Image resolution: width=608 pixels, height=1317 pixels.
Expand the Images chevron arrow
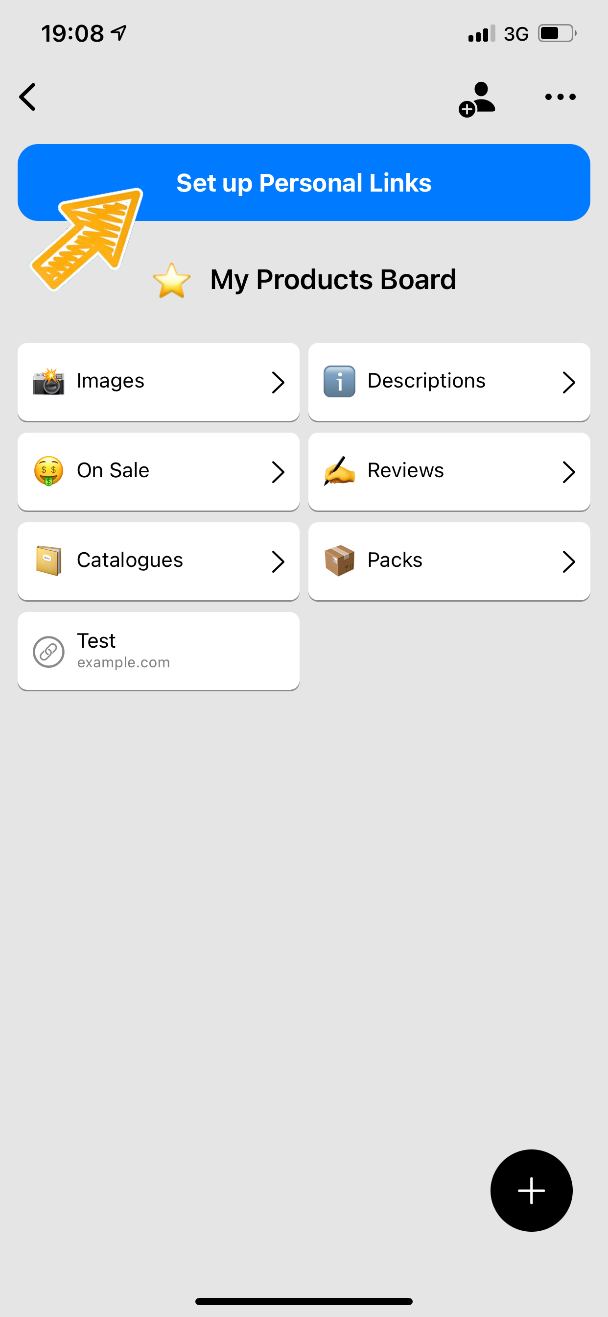(278, 382)
